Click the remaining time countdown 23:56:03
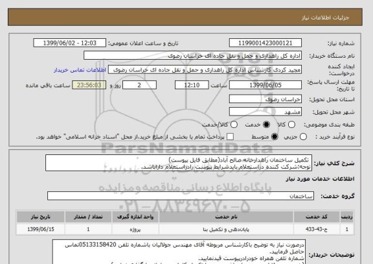Screen dimensions: 373x264 click(x=89, y=85)
